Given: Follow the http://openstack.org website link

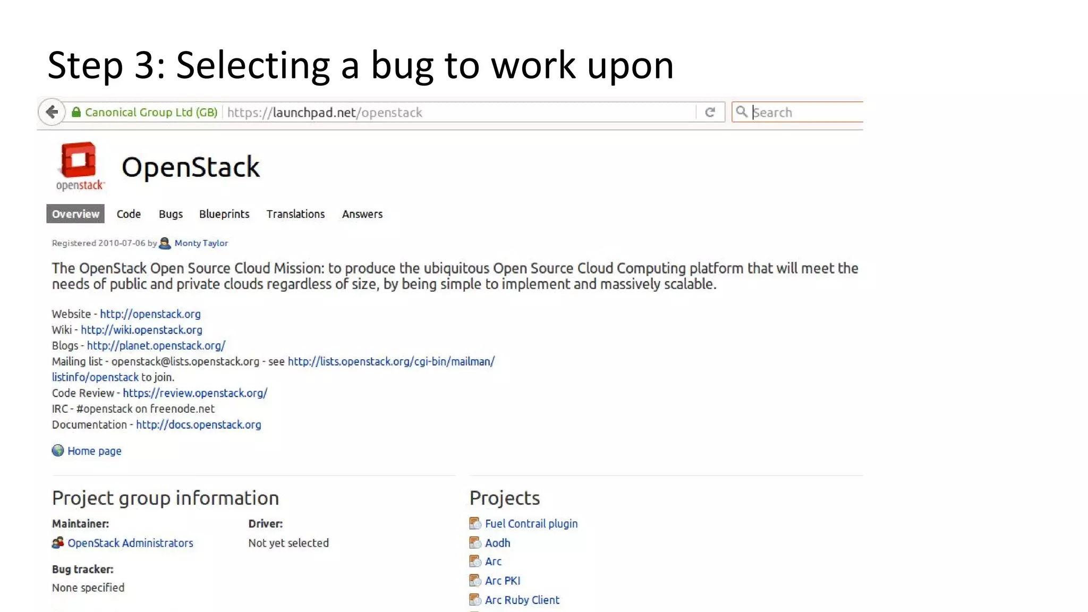Looking at the screenshot, I should coord(150,314).
